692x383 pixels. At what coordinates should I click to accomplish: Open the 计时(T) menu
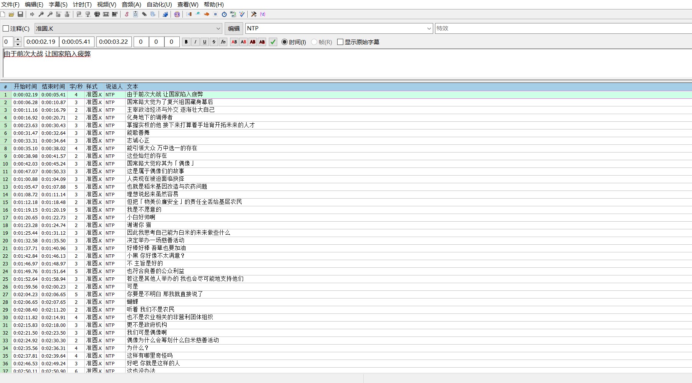[82, 5]
